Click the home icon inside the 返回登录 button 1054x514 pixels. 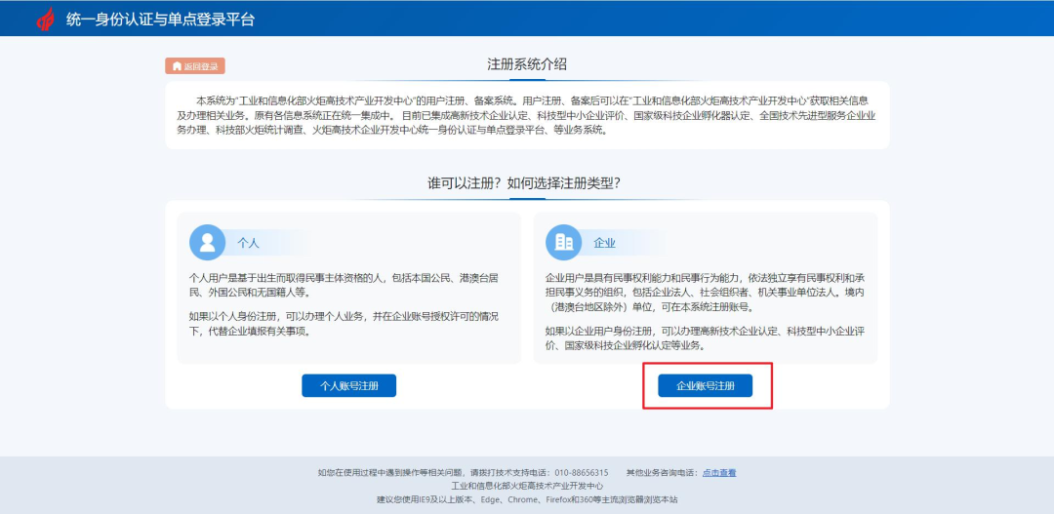tap(177, 66)
